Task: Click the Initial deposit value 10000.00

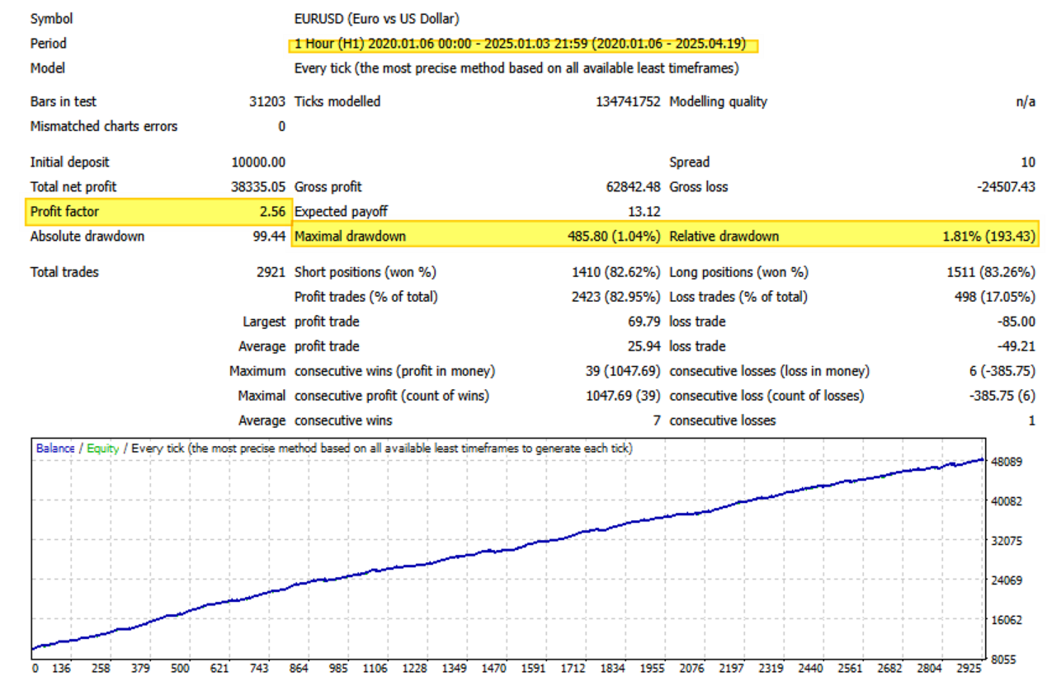Action: [258, 162]
